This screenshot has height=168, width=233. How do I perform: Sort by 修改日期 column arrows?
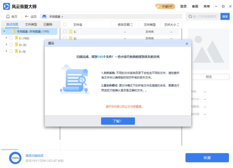132,25
